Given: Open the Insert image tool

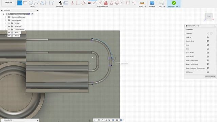Looking at the screenshot, I should tap(152, 3).
